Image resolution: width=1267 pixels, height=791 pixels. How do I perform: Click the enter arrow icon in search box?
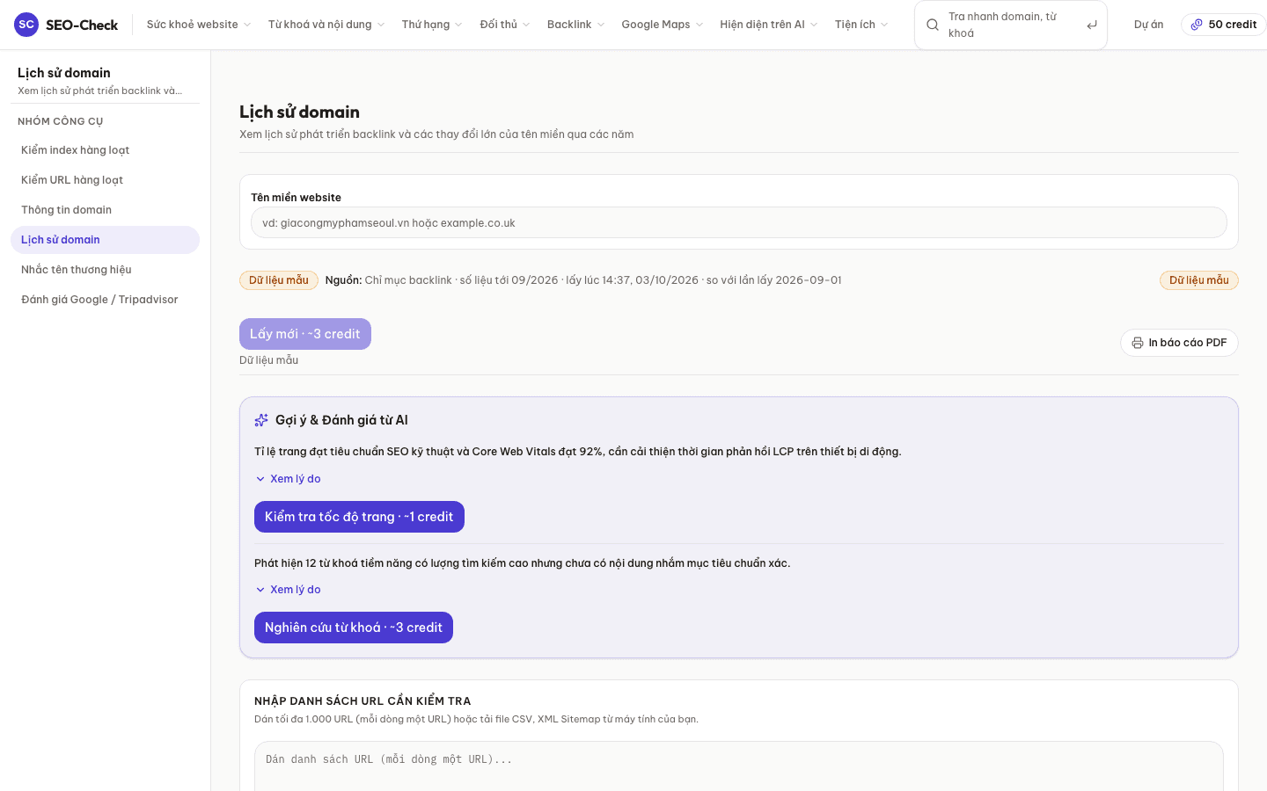point(1091,25)
